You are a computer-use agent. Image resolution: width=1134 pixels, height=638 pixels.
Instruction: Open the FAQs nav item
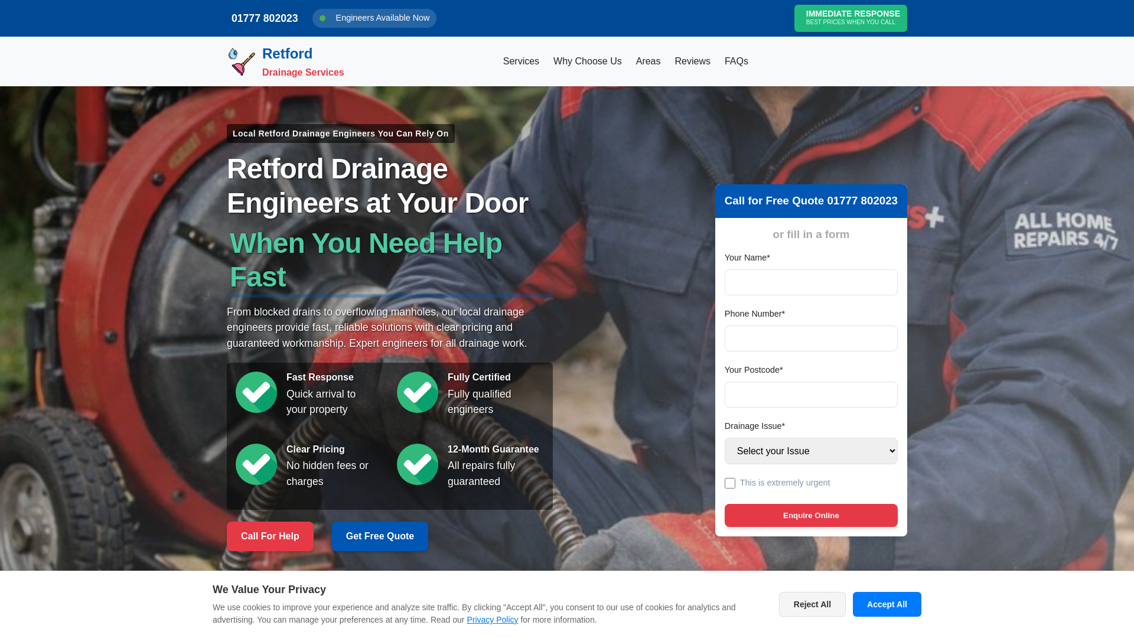coord(737,61)
